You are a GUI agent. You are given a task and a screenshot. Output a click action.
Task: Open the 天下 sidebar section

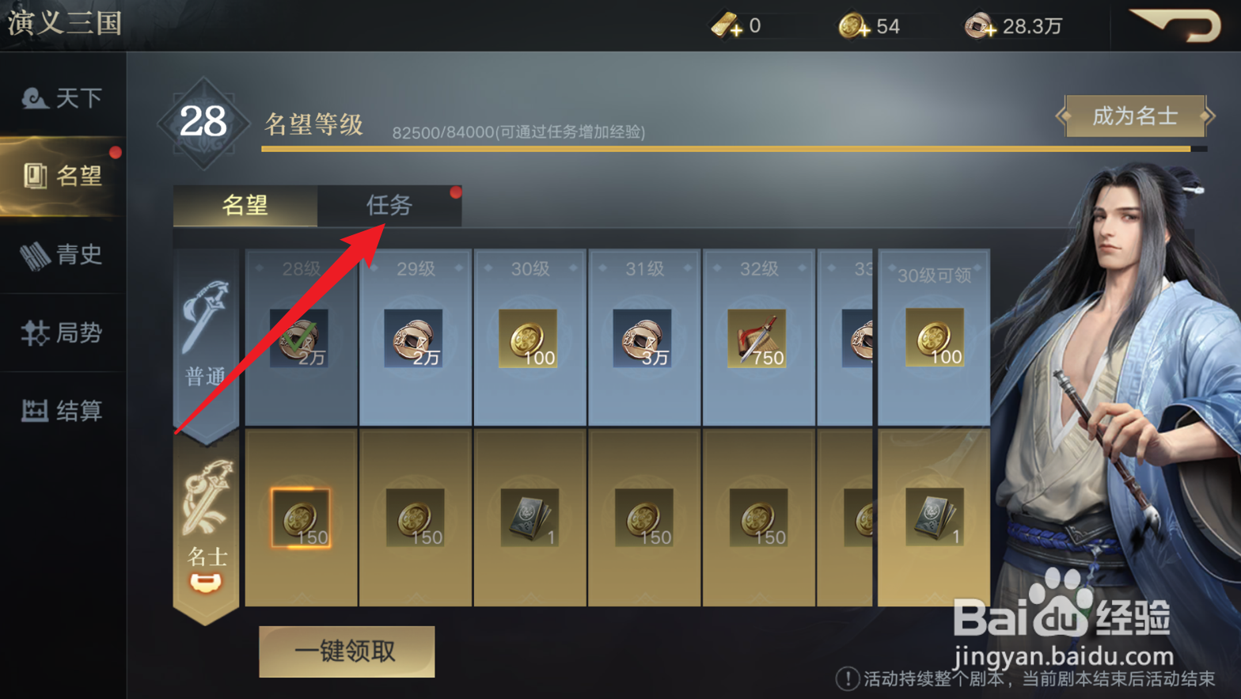(x=63, y=97)
